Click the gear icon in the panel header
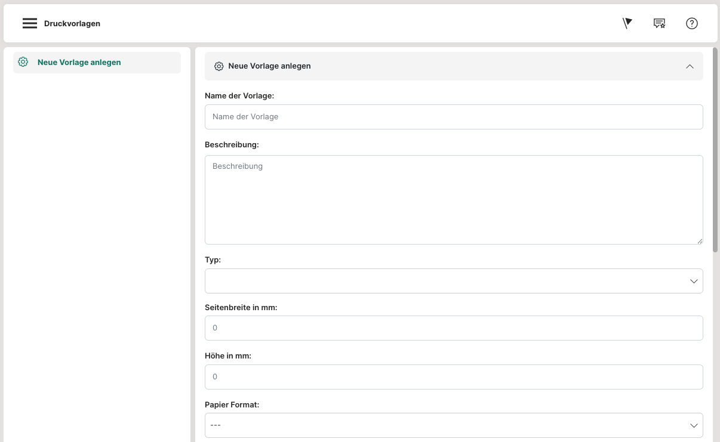Screen dimensions: 720x442 pyautogui.click(x=219, y=66)
